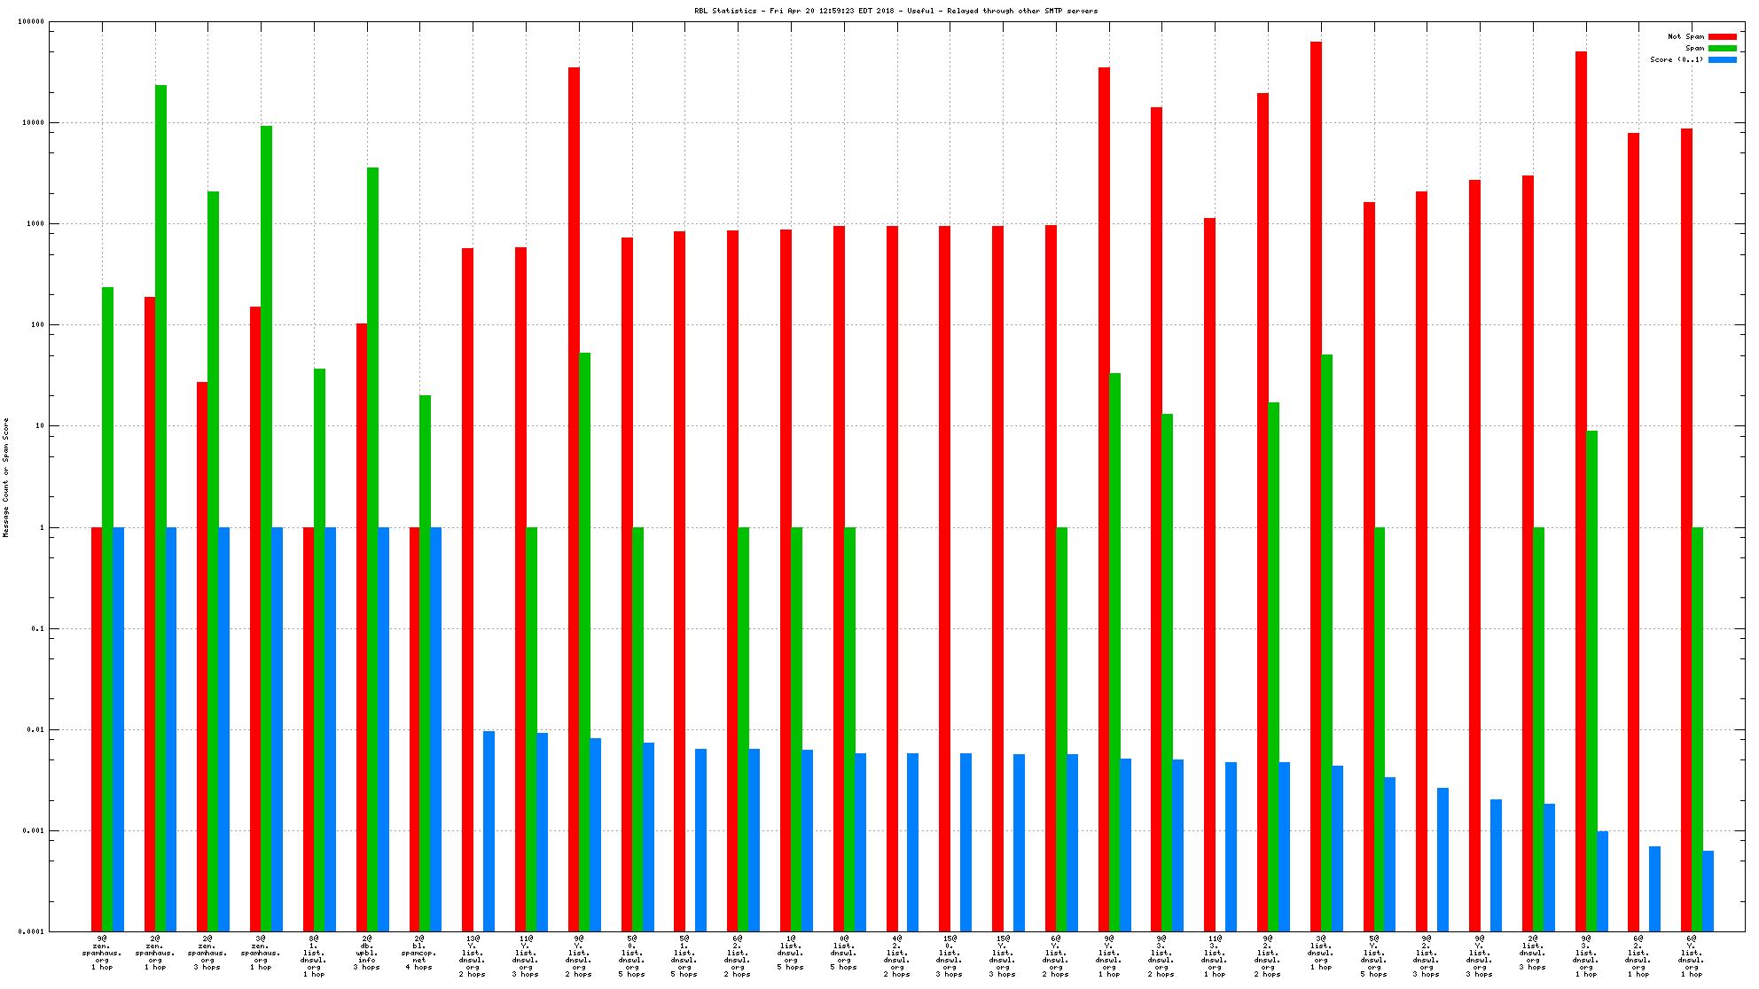Click the green Spam legend swatch
Image resolution: width=1759 pixels, height=989 pixels.
[x=1722, y=48]
